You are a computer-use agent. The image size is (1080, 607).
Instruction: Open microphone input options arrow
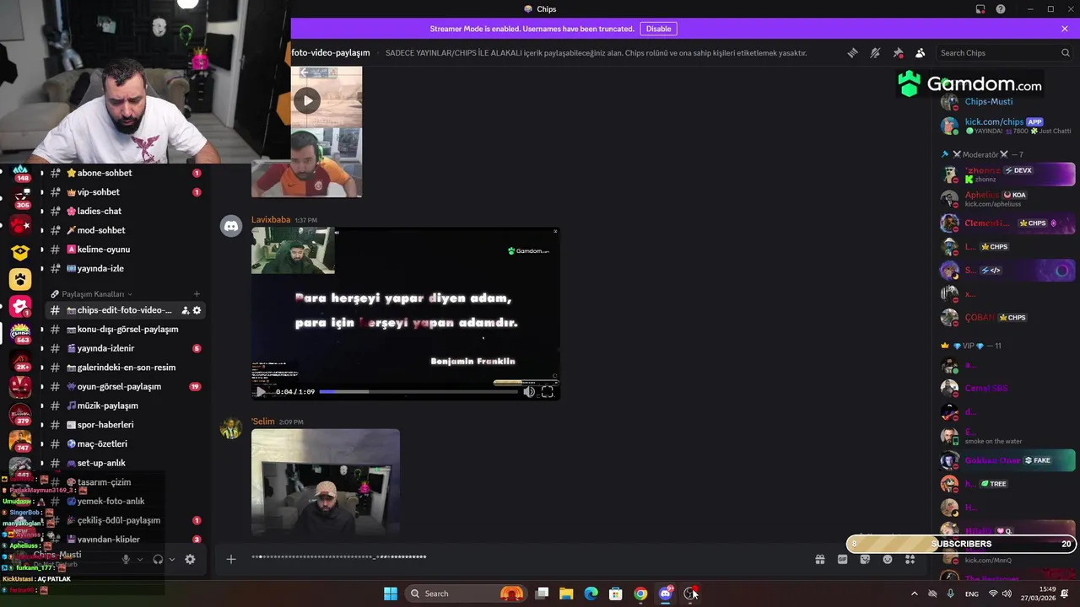pos(140,559)
